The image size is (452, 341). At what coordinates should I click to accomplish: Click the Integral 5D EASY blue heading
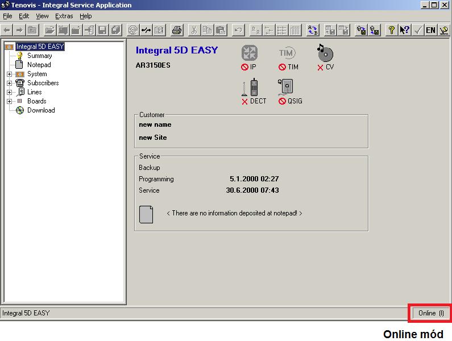coord(177,50)
